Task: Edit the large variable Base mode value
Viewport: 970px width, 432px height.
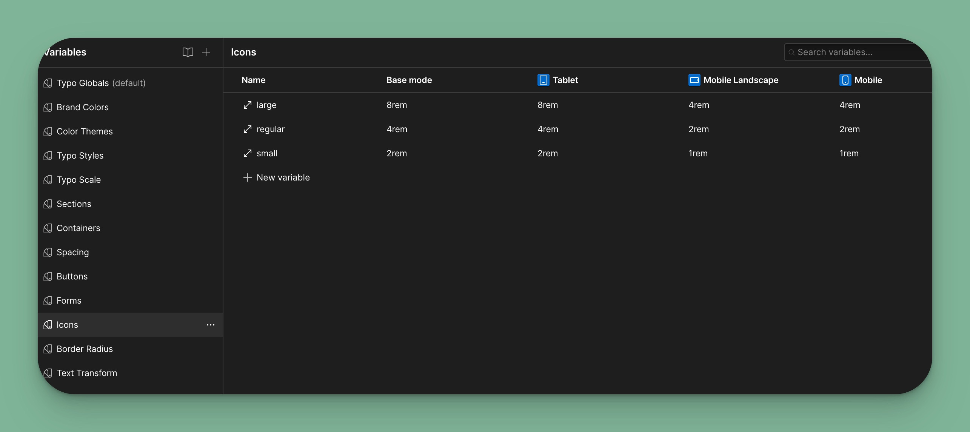Action: 397,105
